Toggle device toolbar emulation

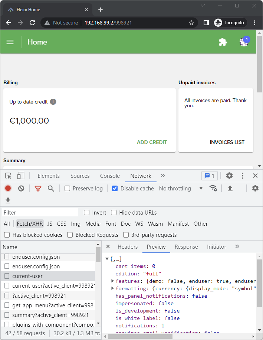(21, 176)
